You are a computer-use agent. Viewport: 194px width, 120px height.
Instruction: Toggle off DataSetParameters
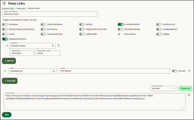5,39
